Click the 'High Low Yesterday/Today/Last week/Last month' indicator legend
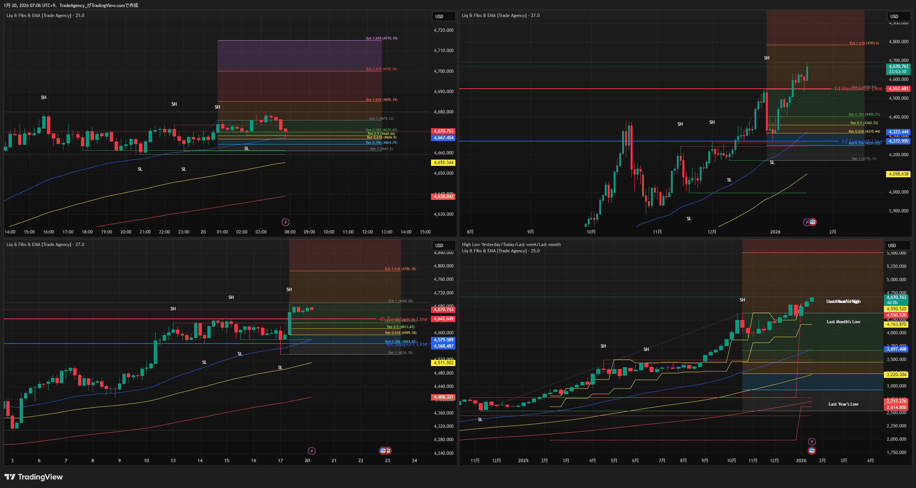 (511, 245)
